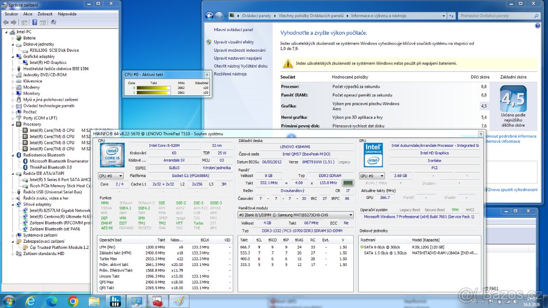Select the Intel HD Graphics display adapter
The image size is (548, 308).
48,63
